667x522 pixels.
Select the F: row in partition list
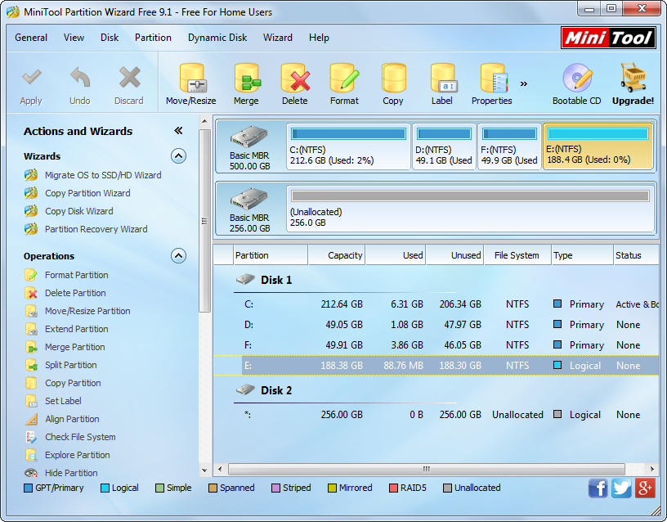(436, 345)
